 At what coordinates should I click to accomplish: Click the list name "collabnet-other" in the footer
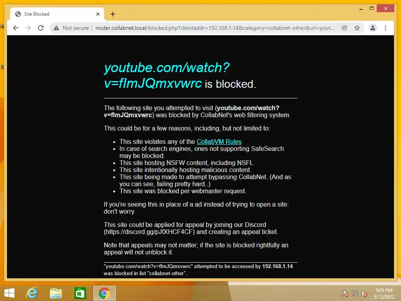(166, 273)
